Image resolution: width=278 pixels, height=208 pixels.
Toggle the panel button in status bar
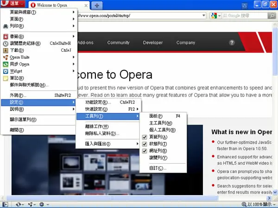5,204
